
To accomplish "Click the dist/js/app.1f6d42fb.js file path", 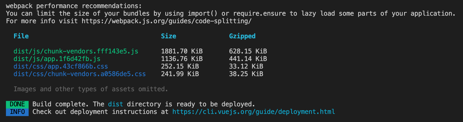I will (57, 59).
